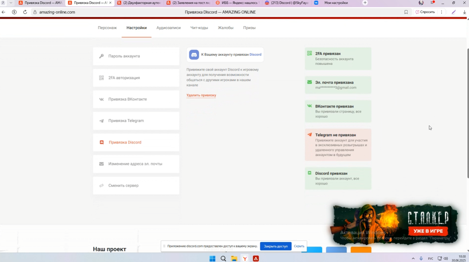469x262 pixels.
Task: Select Привязка Discord settings item
Action: pyautogui.click(x=136, y=142)
